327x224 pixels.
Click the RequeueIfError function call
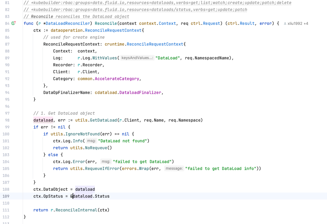[x=102, y=169]
